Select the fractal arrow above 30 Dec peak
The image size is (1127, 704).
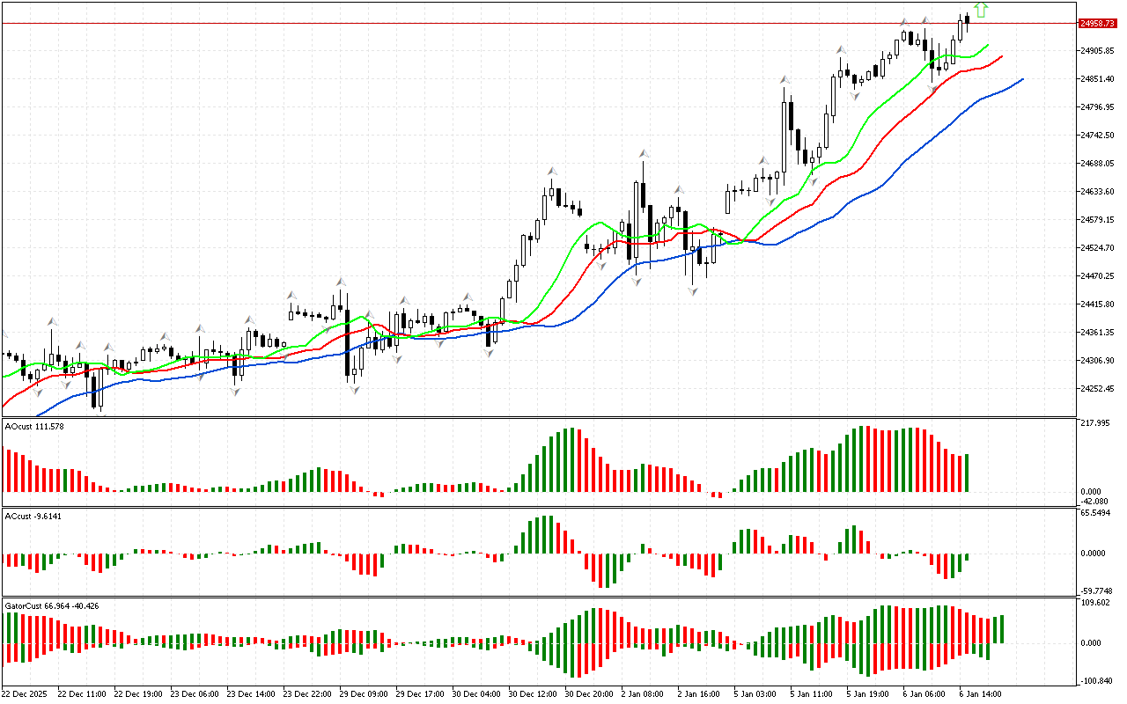pyautogui.click(x=552, y=172)
